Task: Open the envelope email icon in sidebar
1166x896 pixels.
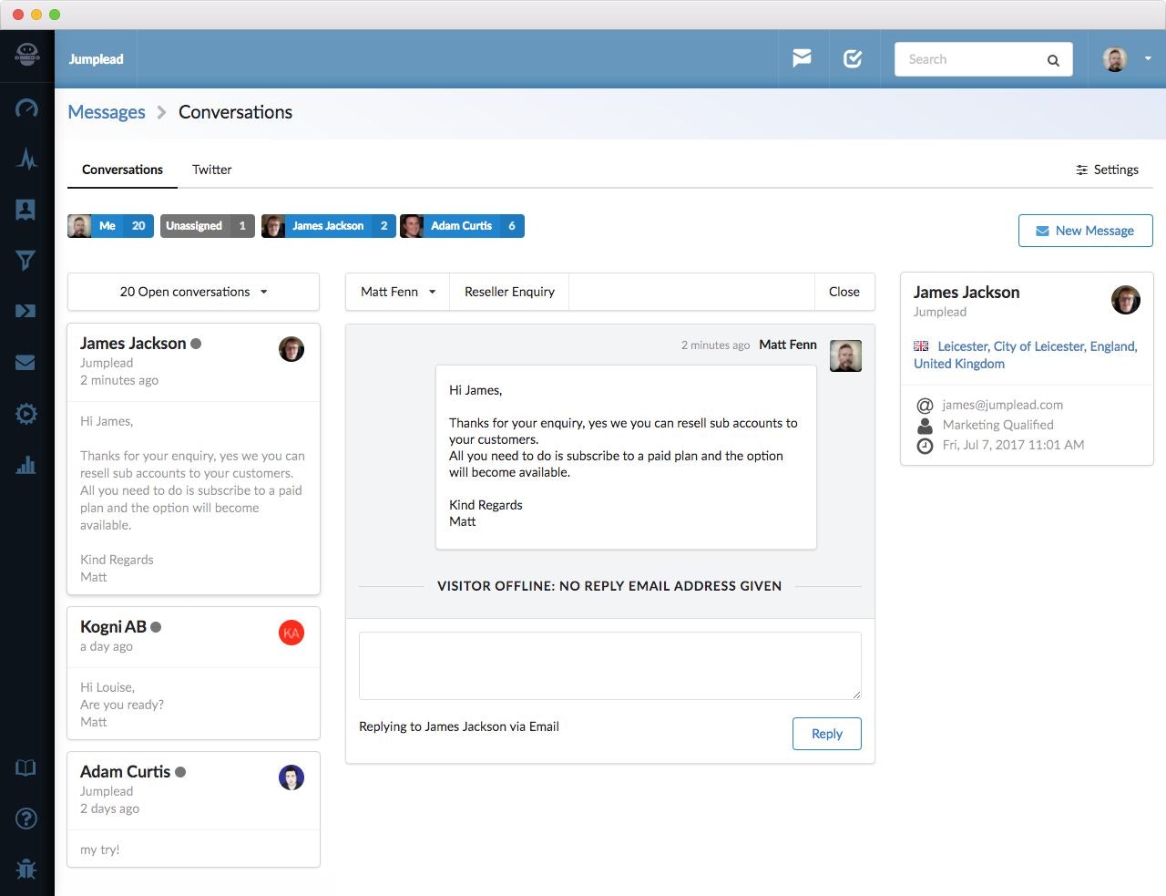Action: (x=26, y=362)
